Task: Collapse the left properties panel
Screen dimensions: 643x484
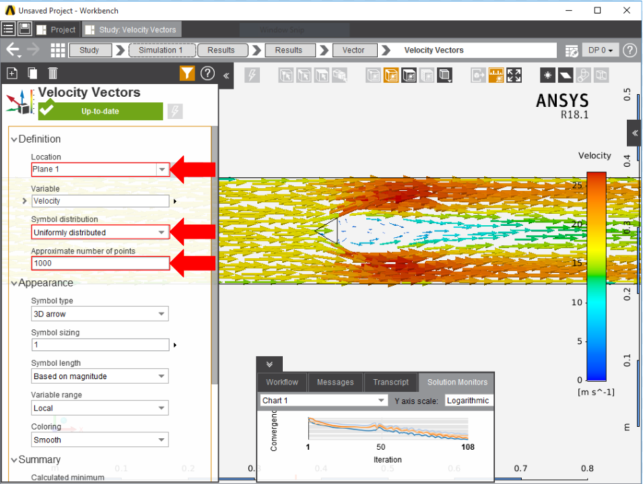Action: [226, 75]
